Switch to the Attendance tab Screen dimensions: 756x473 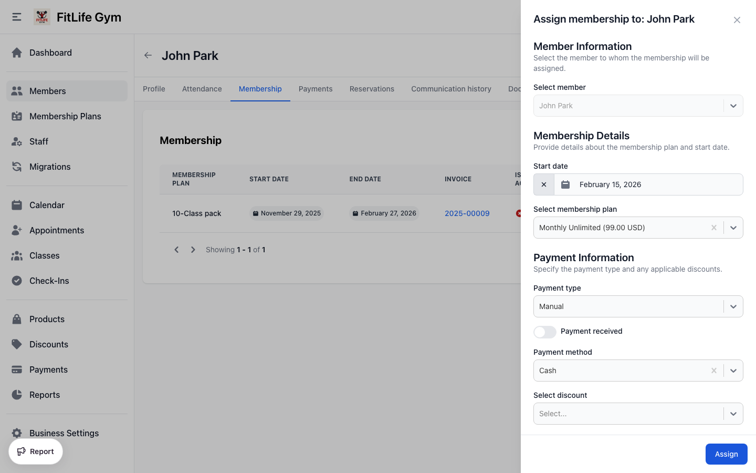202,89
